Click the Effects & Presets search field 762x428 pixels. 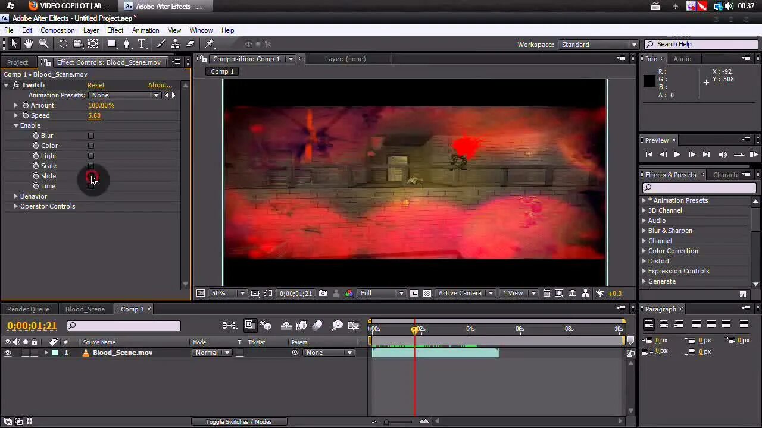pyautogui.click(x=699, y=188)
